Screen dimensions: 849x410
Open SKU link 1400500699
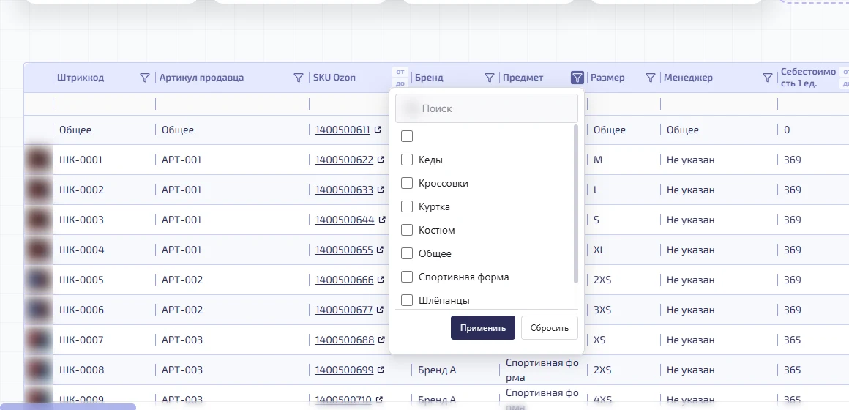point(345,370)
